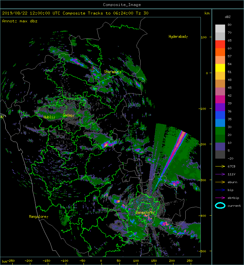Viewport: 244px width, 265px height.
Task: Select the 54 dBZ yellow swatch
Action: pyautogui.click(x=220, y=68)
